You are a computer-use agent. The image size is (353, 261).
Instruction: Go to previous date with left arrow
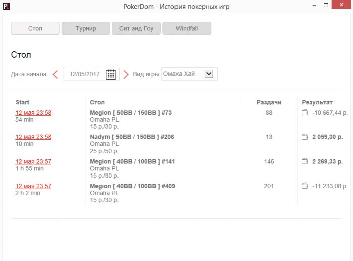pos(55,74)
